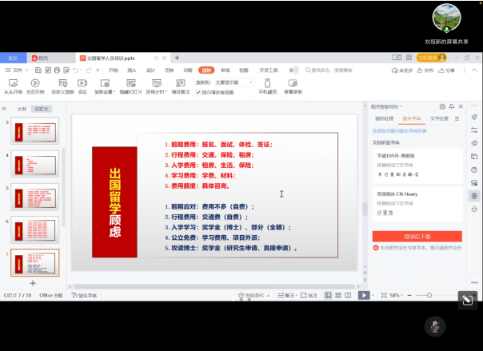Screen dimensions: 483x351
Task: Click the orange 登录后下载 button
Action: 417,237
